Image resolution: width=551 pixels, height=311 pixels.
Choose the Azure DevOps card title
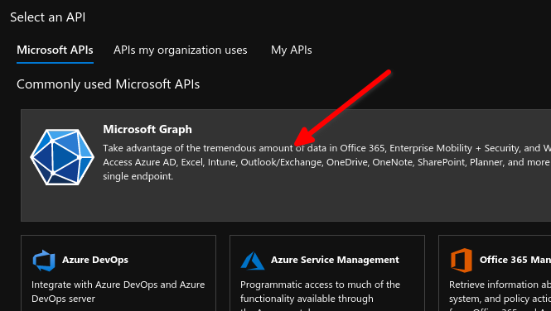pyautogui.click(x=95, y=260)
